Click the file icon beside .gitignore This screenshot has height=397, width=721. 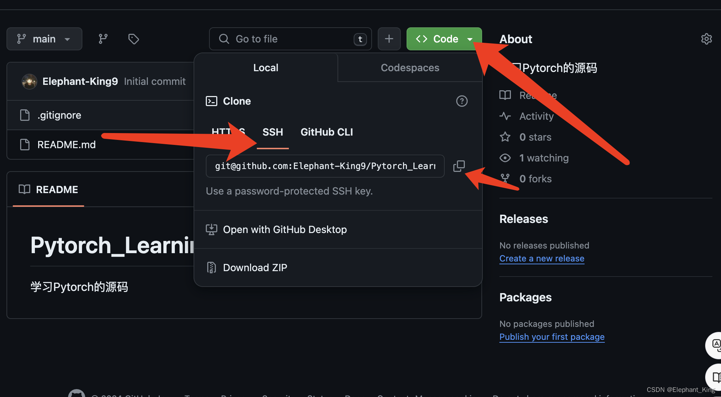(x=25, y=115)
